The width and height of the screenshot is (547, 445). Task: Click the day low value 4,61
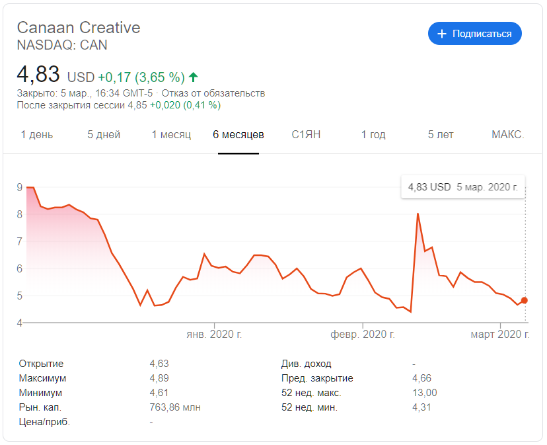159,393
